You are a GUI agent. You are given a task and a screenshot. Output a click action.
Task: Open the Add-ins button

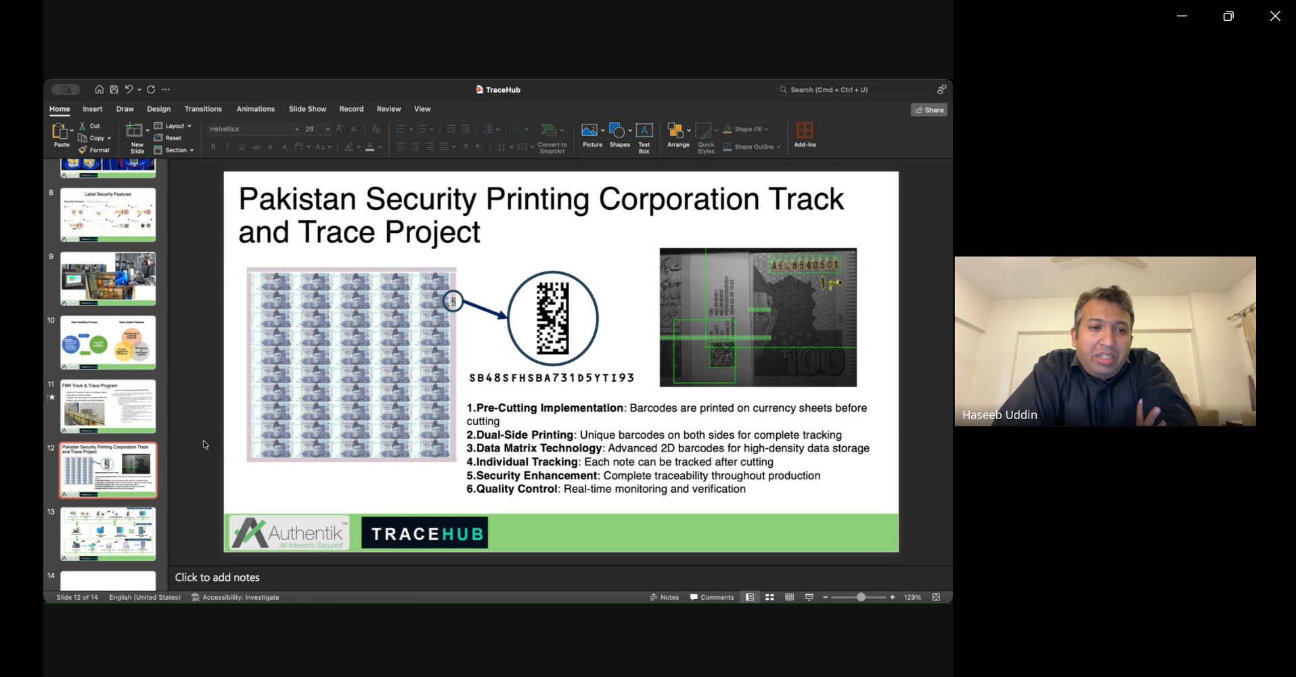coord(805,135)
